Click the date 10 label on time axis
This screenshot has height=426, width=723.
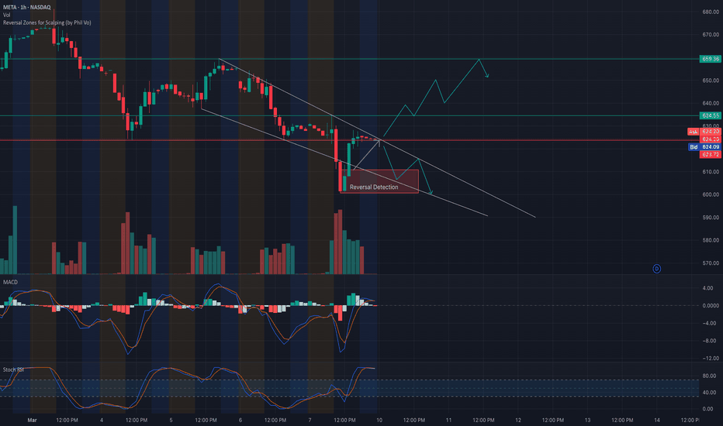click(x=379, y=420)
